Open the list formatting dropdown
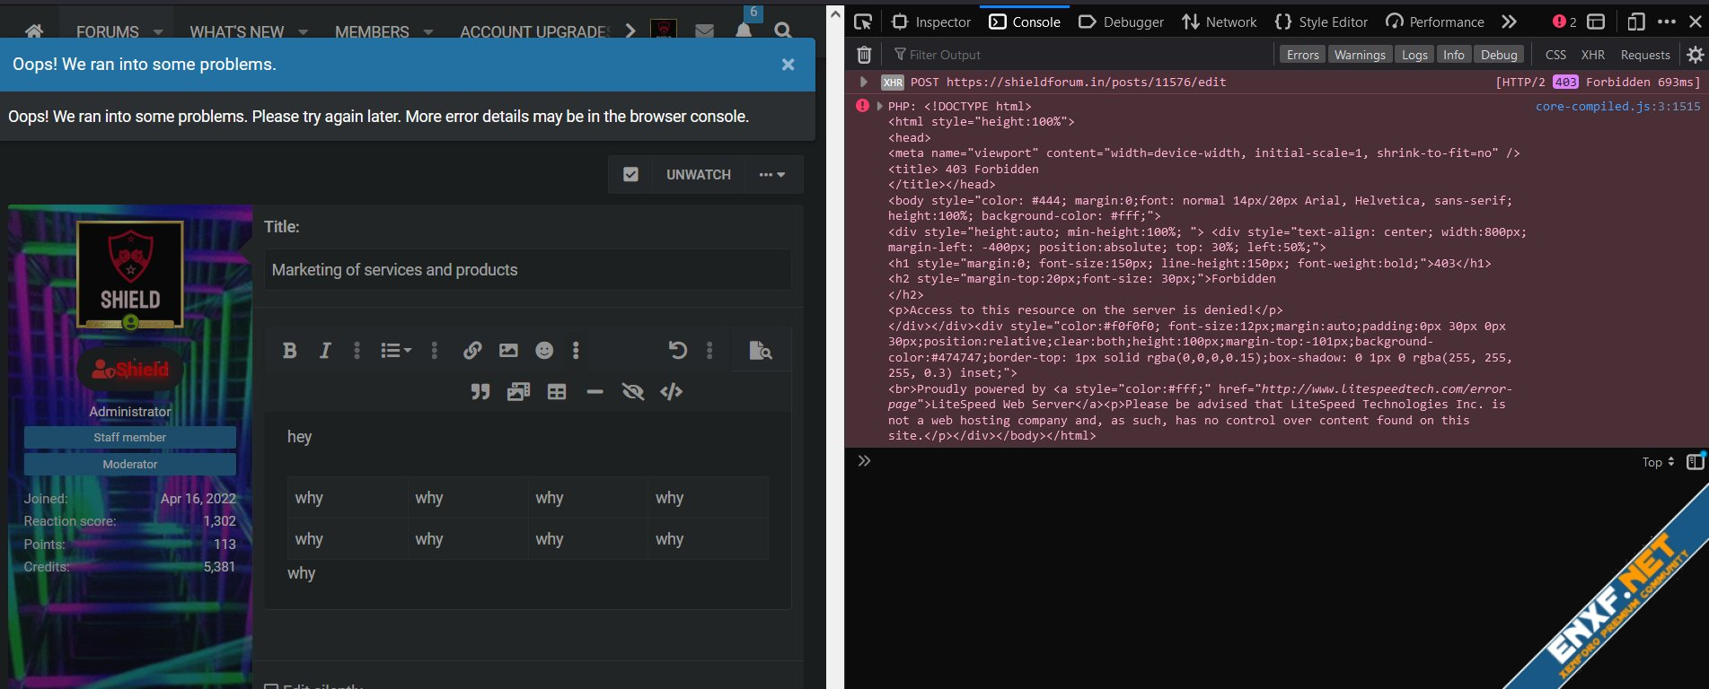 point(395,351)
